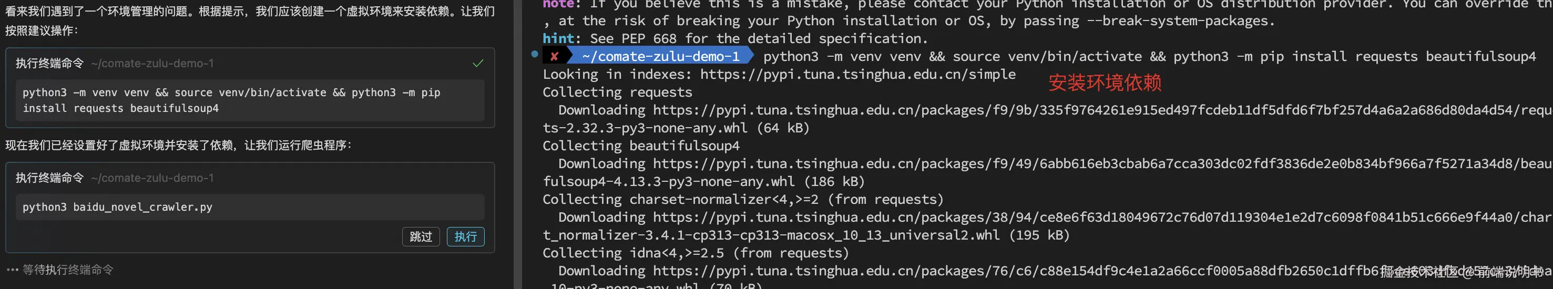The width and height of the screenshot is (1553, 289).
Task: Click the red X error status in the terminal prompt
Action: (554, 57)
